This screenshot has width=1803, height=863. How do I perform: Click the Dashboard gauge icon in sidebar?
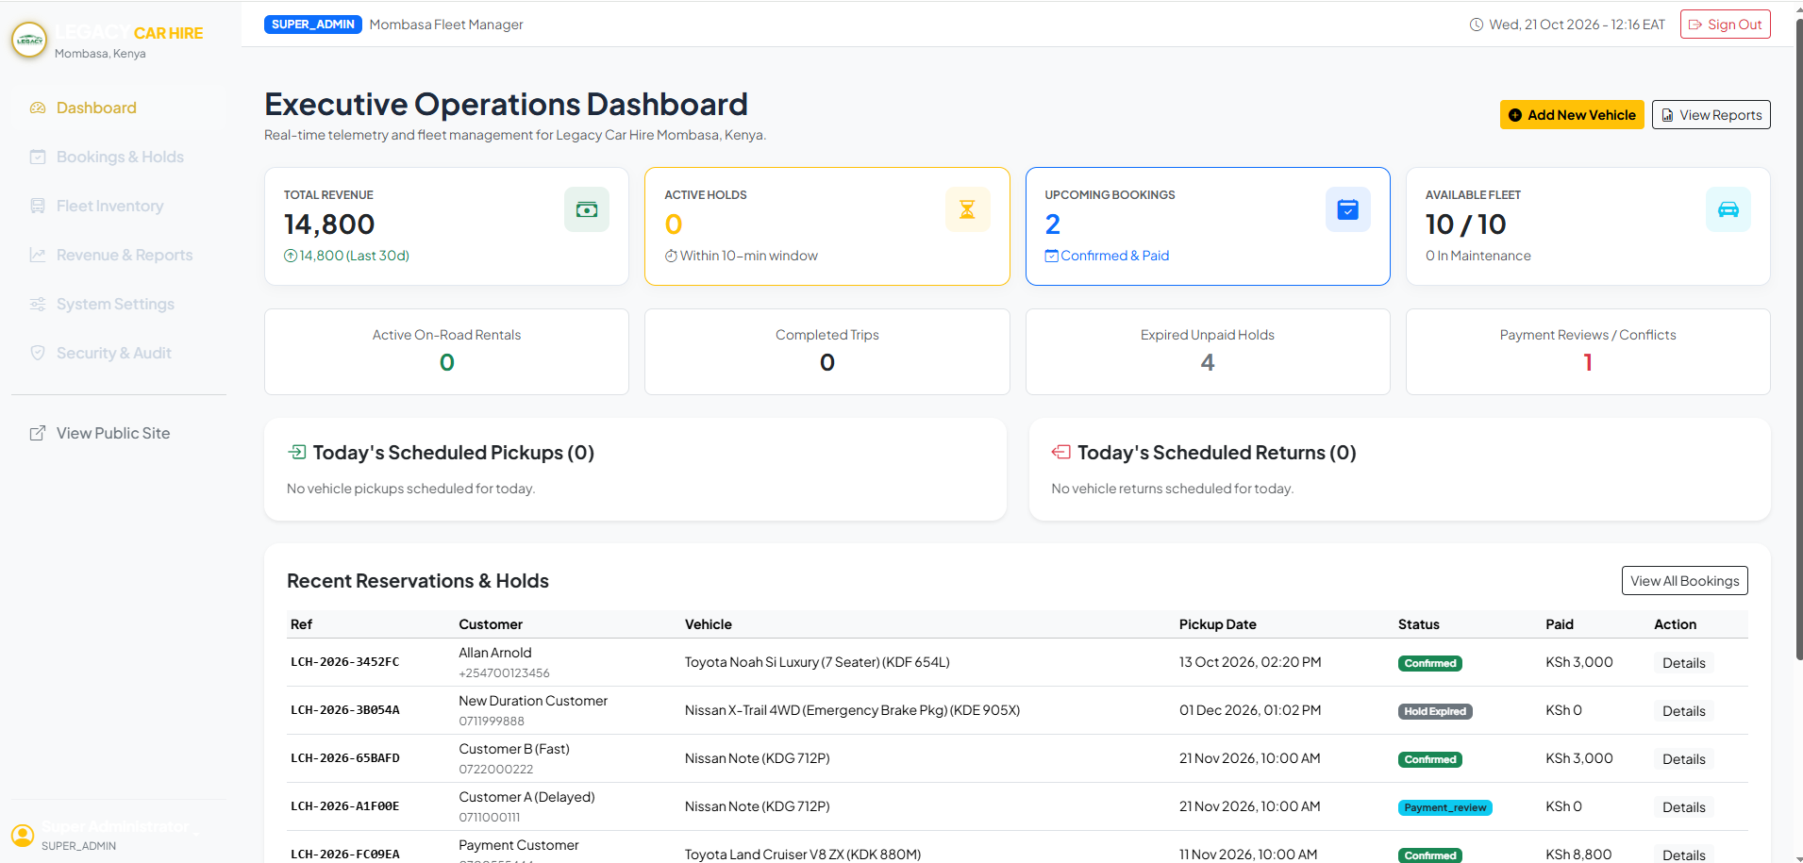point(38,108)
